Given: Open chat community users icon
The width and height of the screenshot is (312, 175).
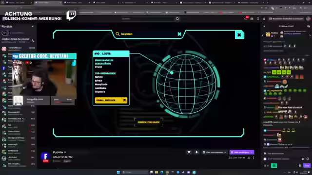Looking at the screenshot, I should coord(308,26).
